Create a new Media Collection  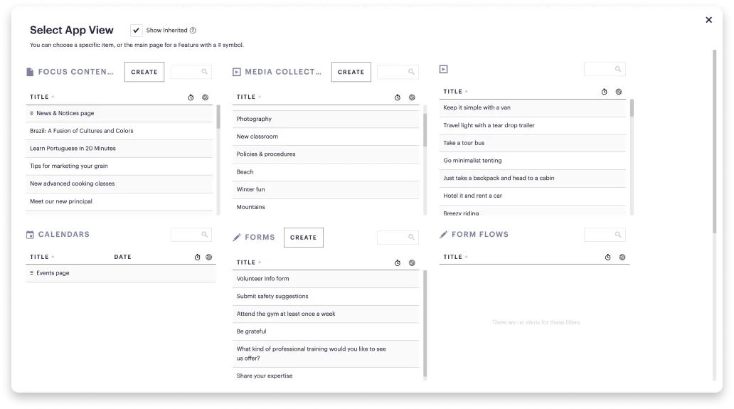351,72
